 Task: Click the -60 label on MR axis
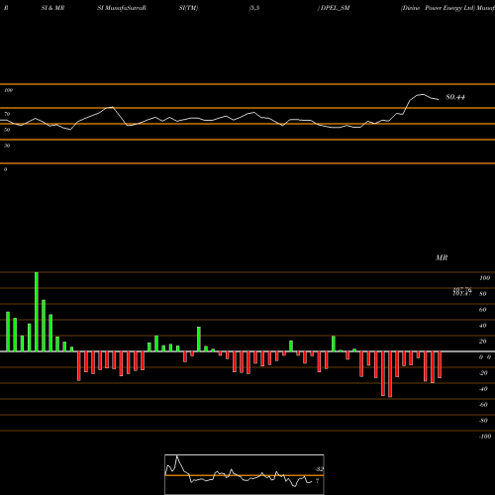point(483,405)
